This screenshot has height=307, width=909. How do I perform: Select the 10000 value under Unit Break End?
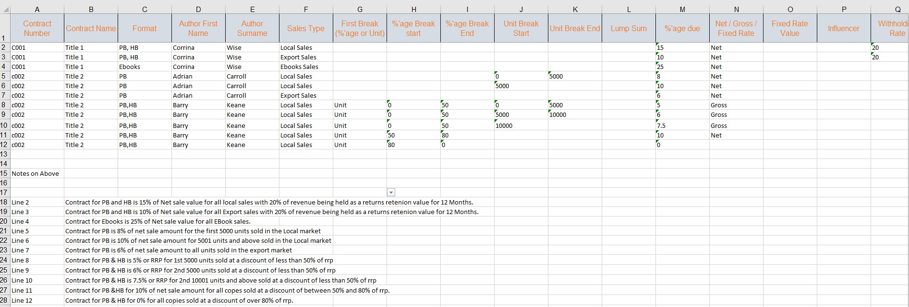point(558,115)
